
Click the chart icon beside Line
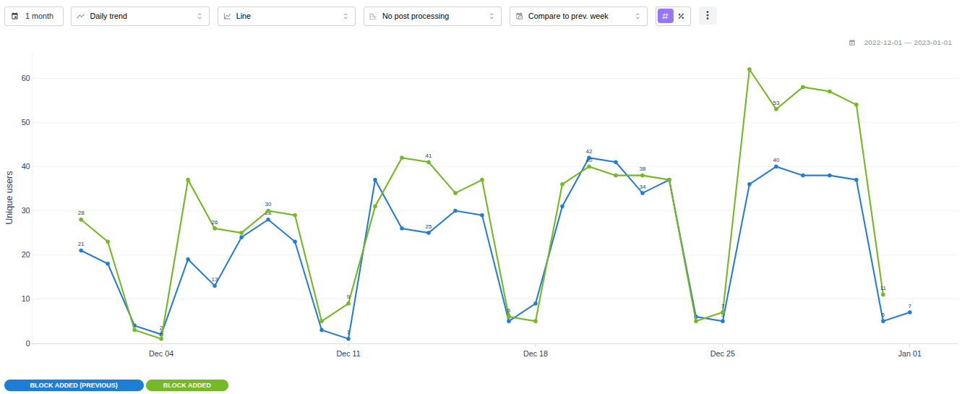[228, 16]
